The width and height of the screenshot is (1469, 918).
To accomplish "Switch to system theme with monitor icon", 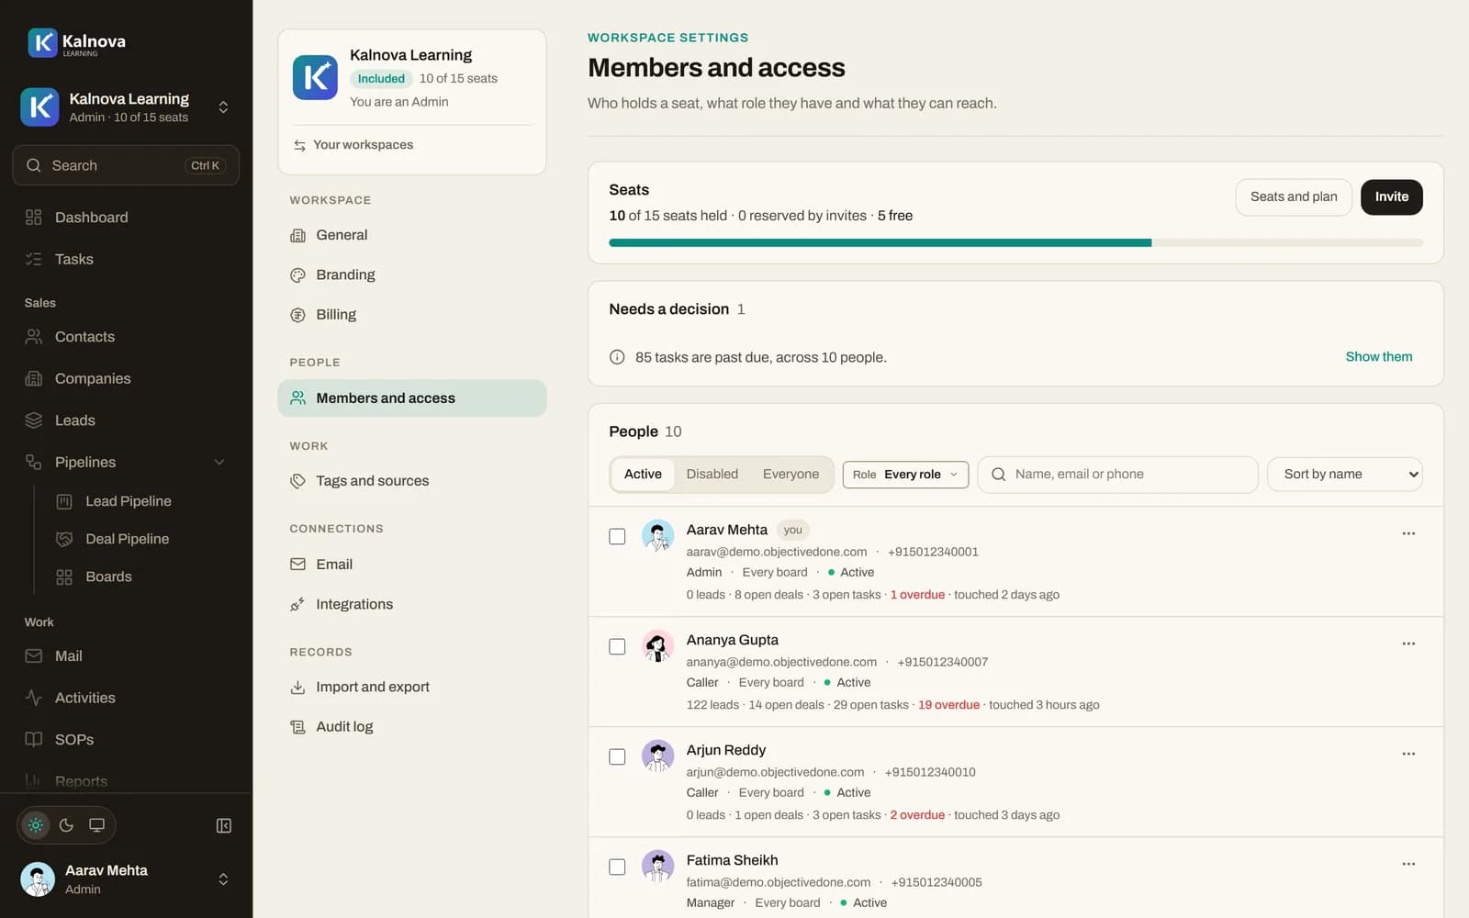I will (96, 825).
